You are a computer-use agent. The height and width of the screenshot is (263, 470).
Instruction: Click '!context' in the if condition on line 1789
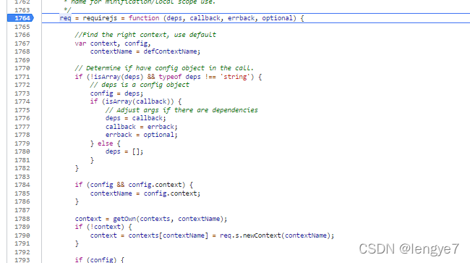pyautogui.click(x=106, y=227)
